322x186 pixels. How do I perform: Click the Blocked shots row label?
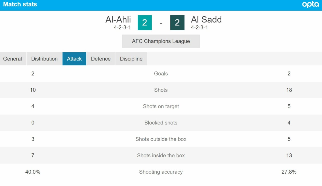click(x=161, y=123)
